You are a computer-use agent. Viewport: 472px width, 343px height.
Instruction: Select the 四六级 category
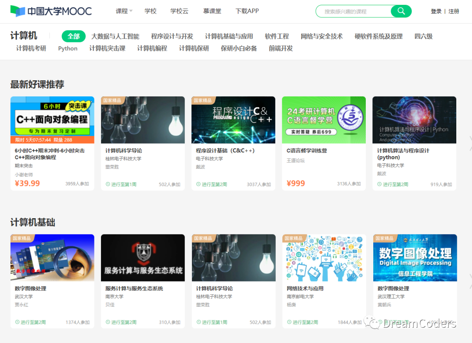(423, 36)
